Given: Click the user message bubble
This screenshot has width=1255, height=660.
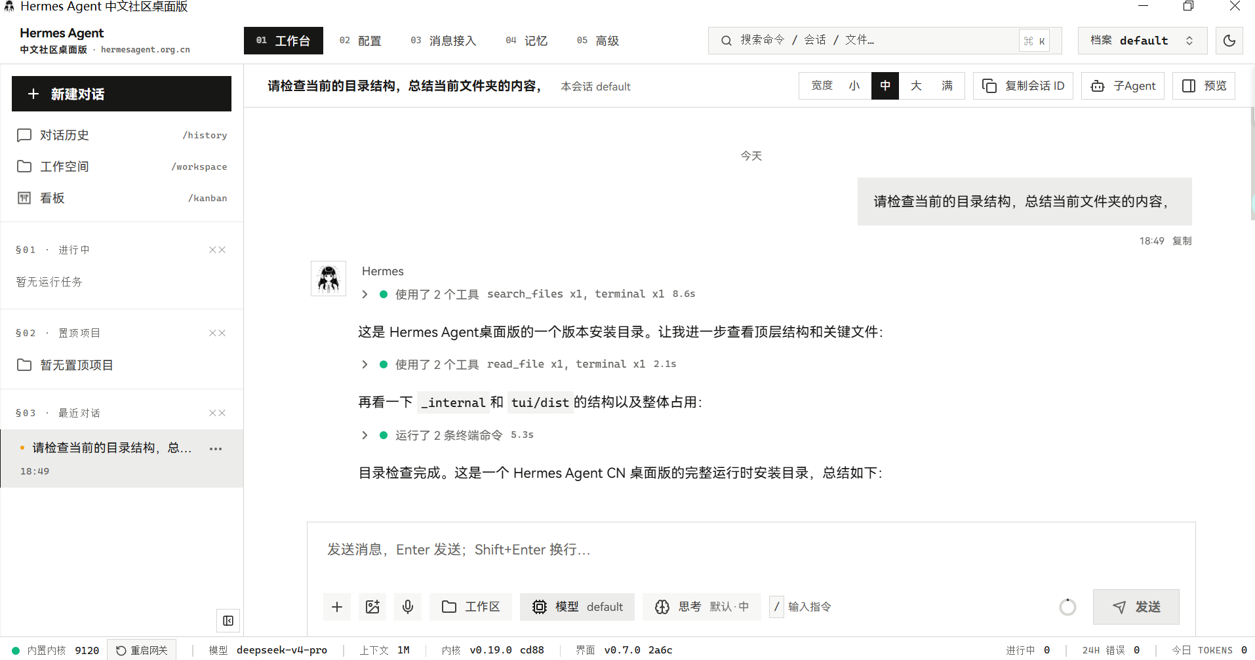Looking at the screenshot, I should tap(1025, 201).
